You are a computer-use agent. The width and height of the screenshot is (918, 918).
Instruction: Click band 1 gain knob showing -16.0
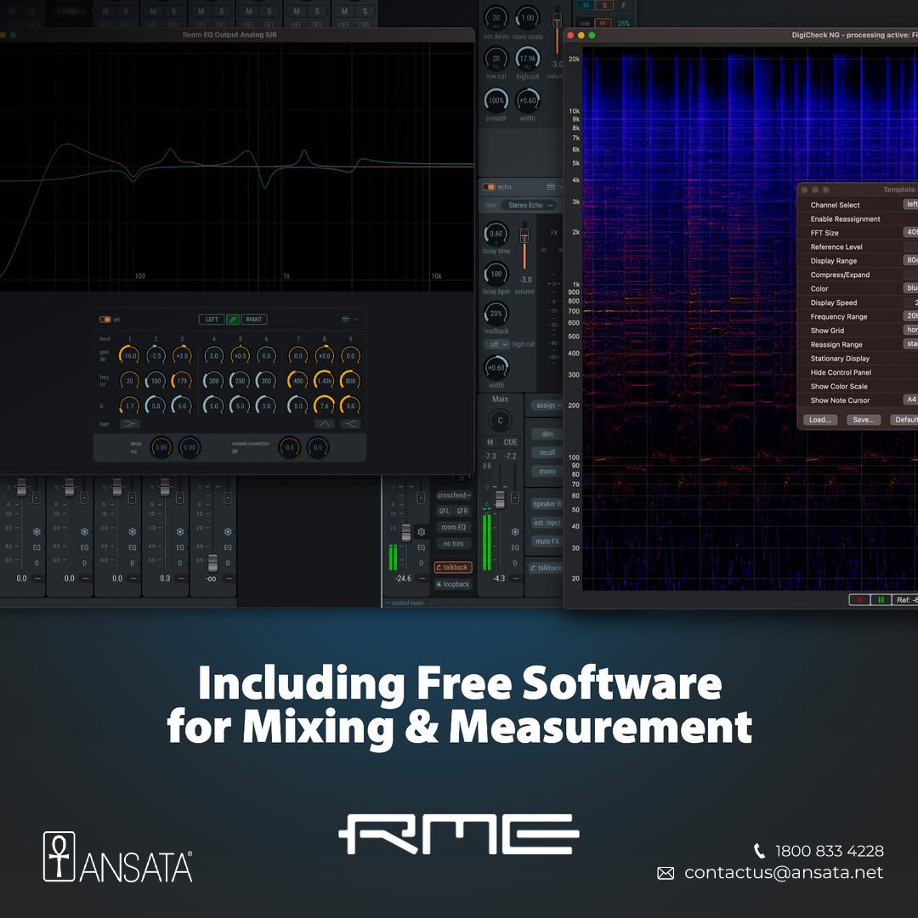coord(129,355)
